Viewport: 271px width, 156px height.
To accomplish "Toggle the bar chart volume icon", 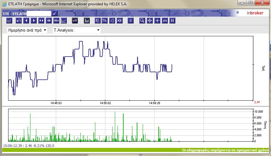I will 87,21.
